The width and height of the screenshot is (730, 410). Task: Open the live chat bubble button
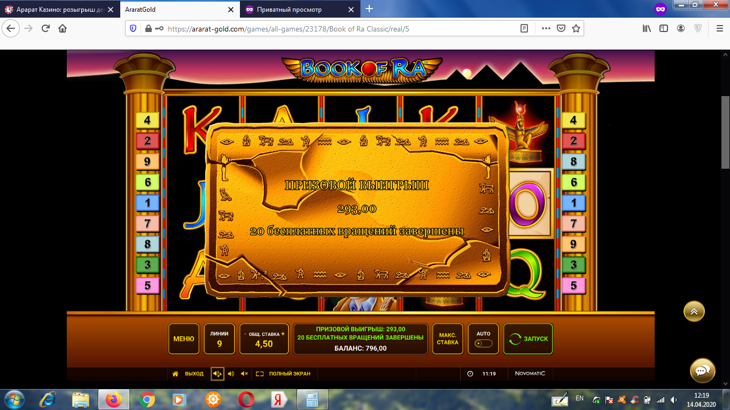[x=703, y=370]
